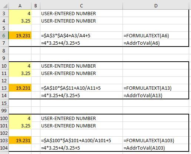Click cell =FORMULATEXT(A103)
The height and width of the screenshot is (154, 191).
[156, 140]
